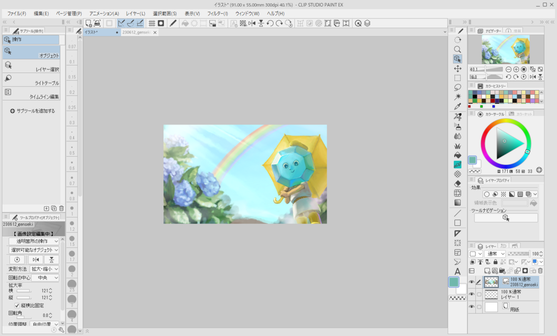Viewport: 557px width, 336px height.
Task: Toggle the 縦横比固定 checkbox
Action: [17, 305]
